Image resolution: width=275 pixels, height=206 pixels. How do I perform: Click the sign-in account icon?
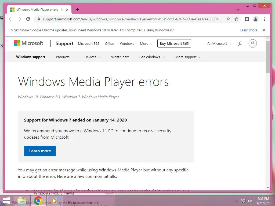coord(252,43)
